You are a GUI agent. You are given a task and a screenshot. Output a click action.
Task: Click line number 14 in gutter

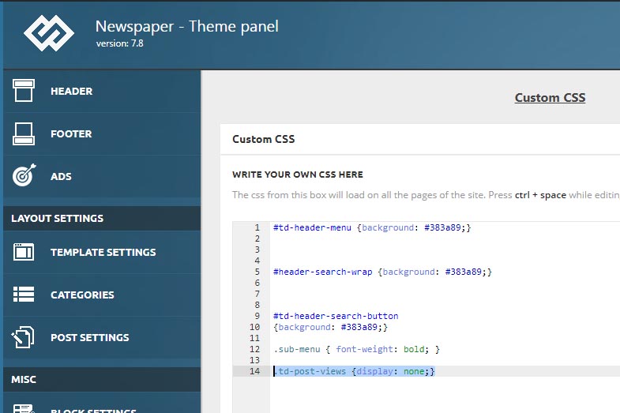254,371
